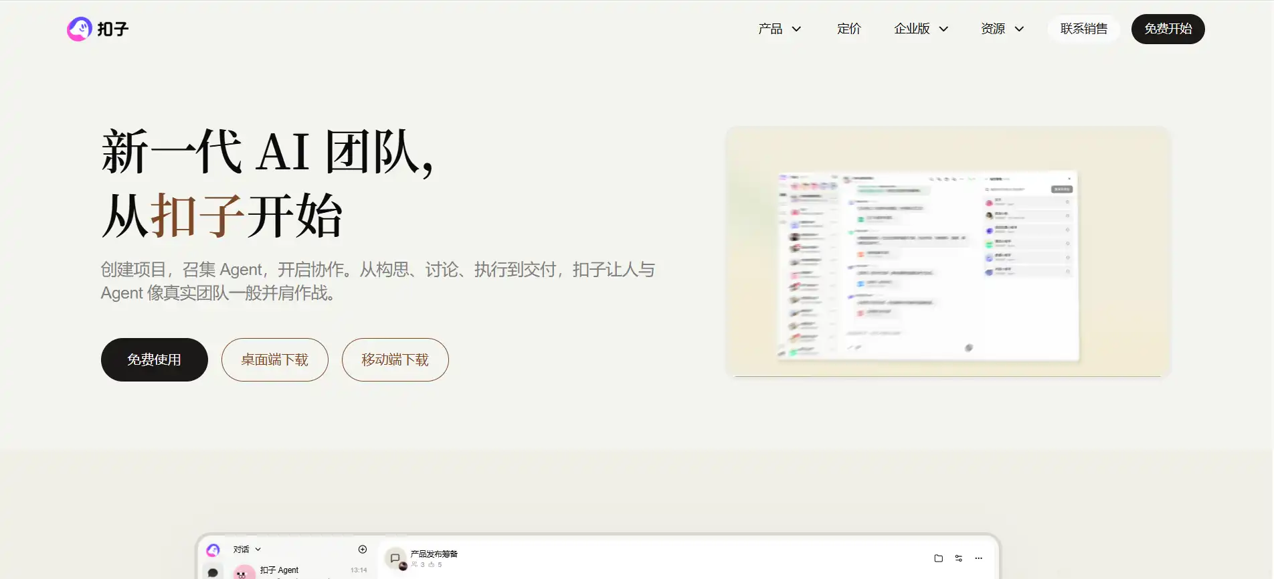This screenshot has height=579, width=1274.
Task: Click the highlighted 扣子 word in headline
Action: tap(199, 216)
